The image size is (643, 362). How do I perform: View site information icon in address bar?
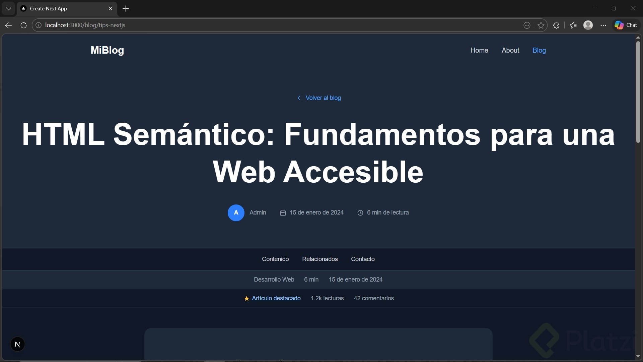click(39, 25)
